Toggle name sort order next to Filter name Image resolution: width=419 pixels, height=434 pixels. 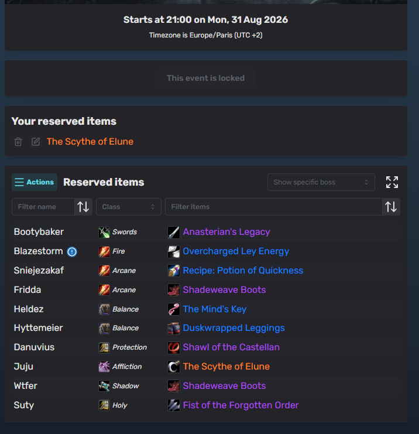coord(83,207)
